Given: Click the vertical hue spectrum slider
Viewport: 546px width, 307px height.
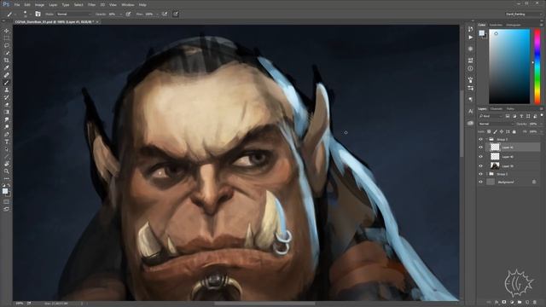Looking at the screenshot, I should 537,67.
